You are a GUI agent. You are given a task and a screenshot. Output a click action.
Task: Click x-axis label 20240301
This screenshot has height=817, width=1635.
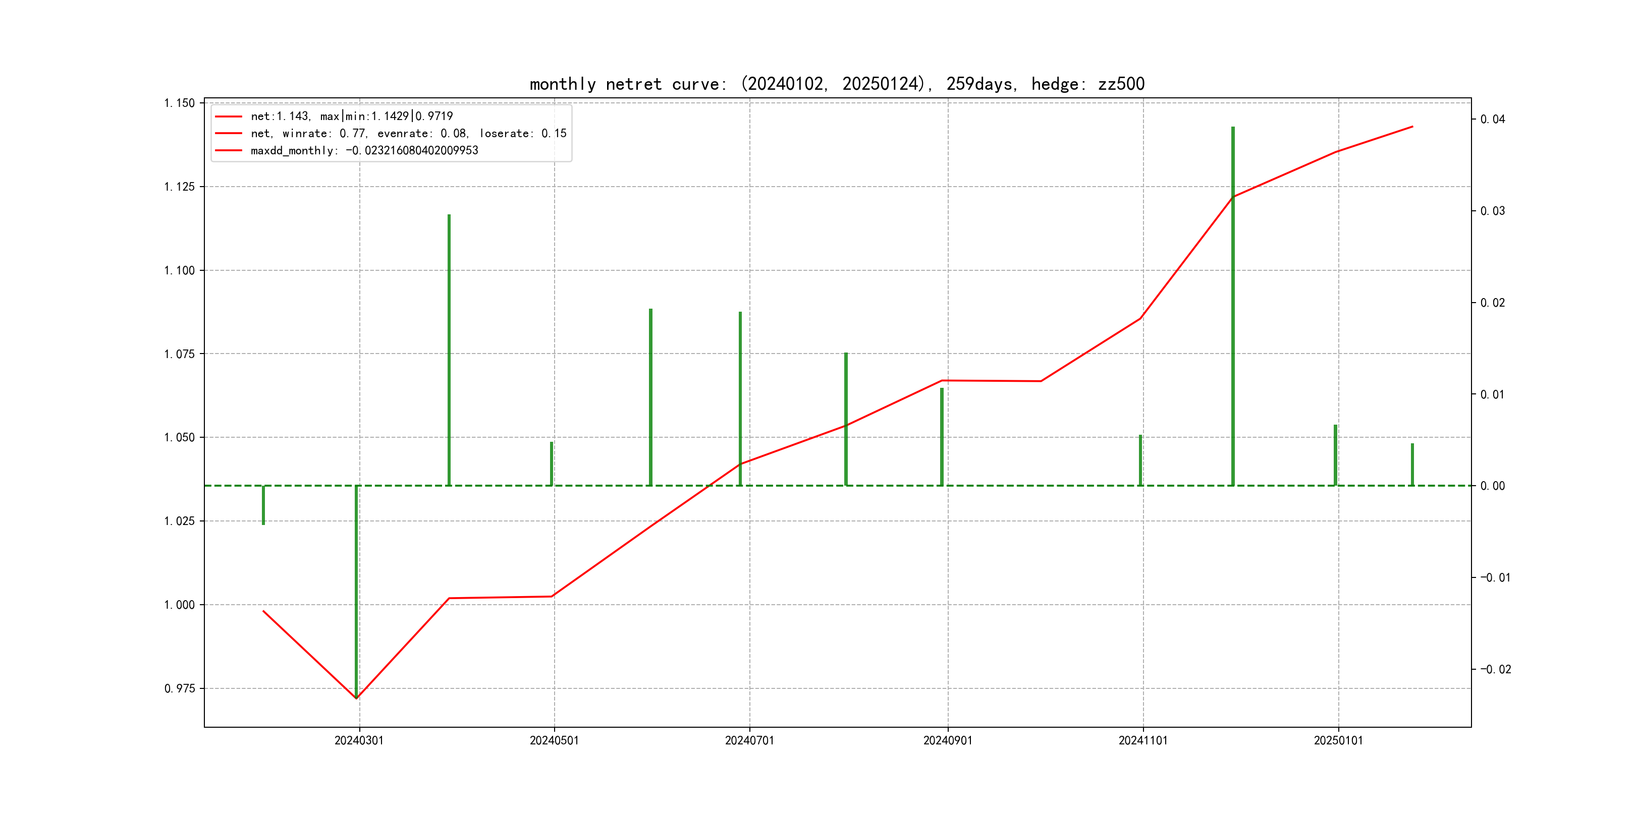click(359, 740)
